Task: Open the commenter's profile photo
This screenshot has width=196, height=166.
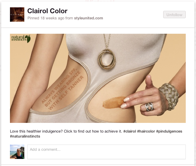Action: tap(17, 152)
